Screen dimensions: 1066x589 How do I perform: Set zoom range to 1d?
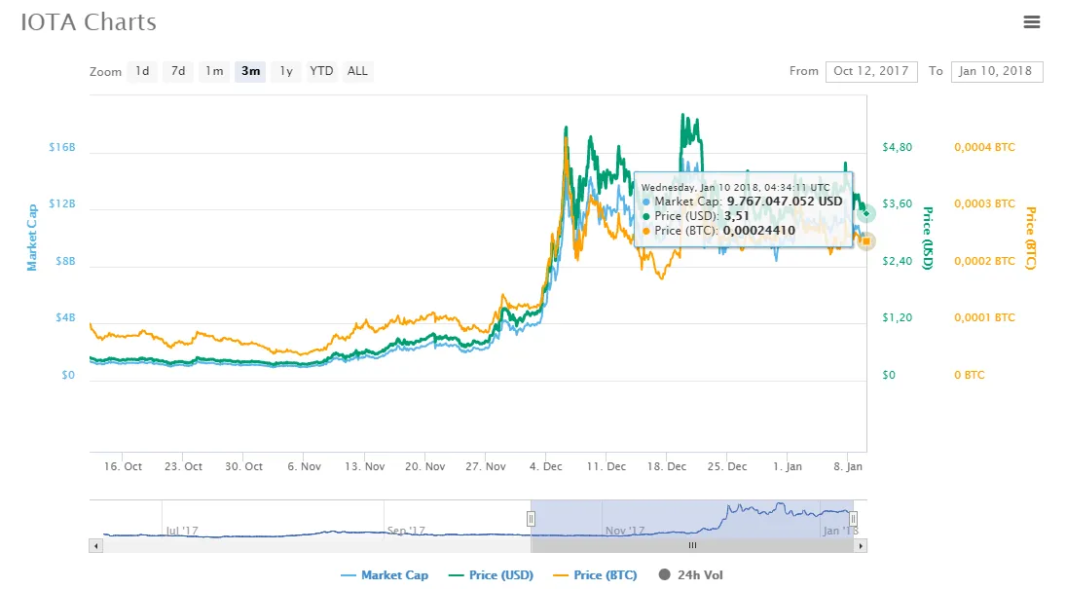142,71
